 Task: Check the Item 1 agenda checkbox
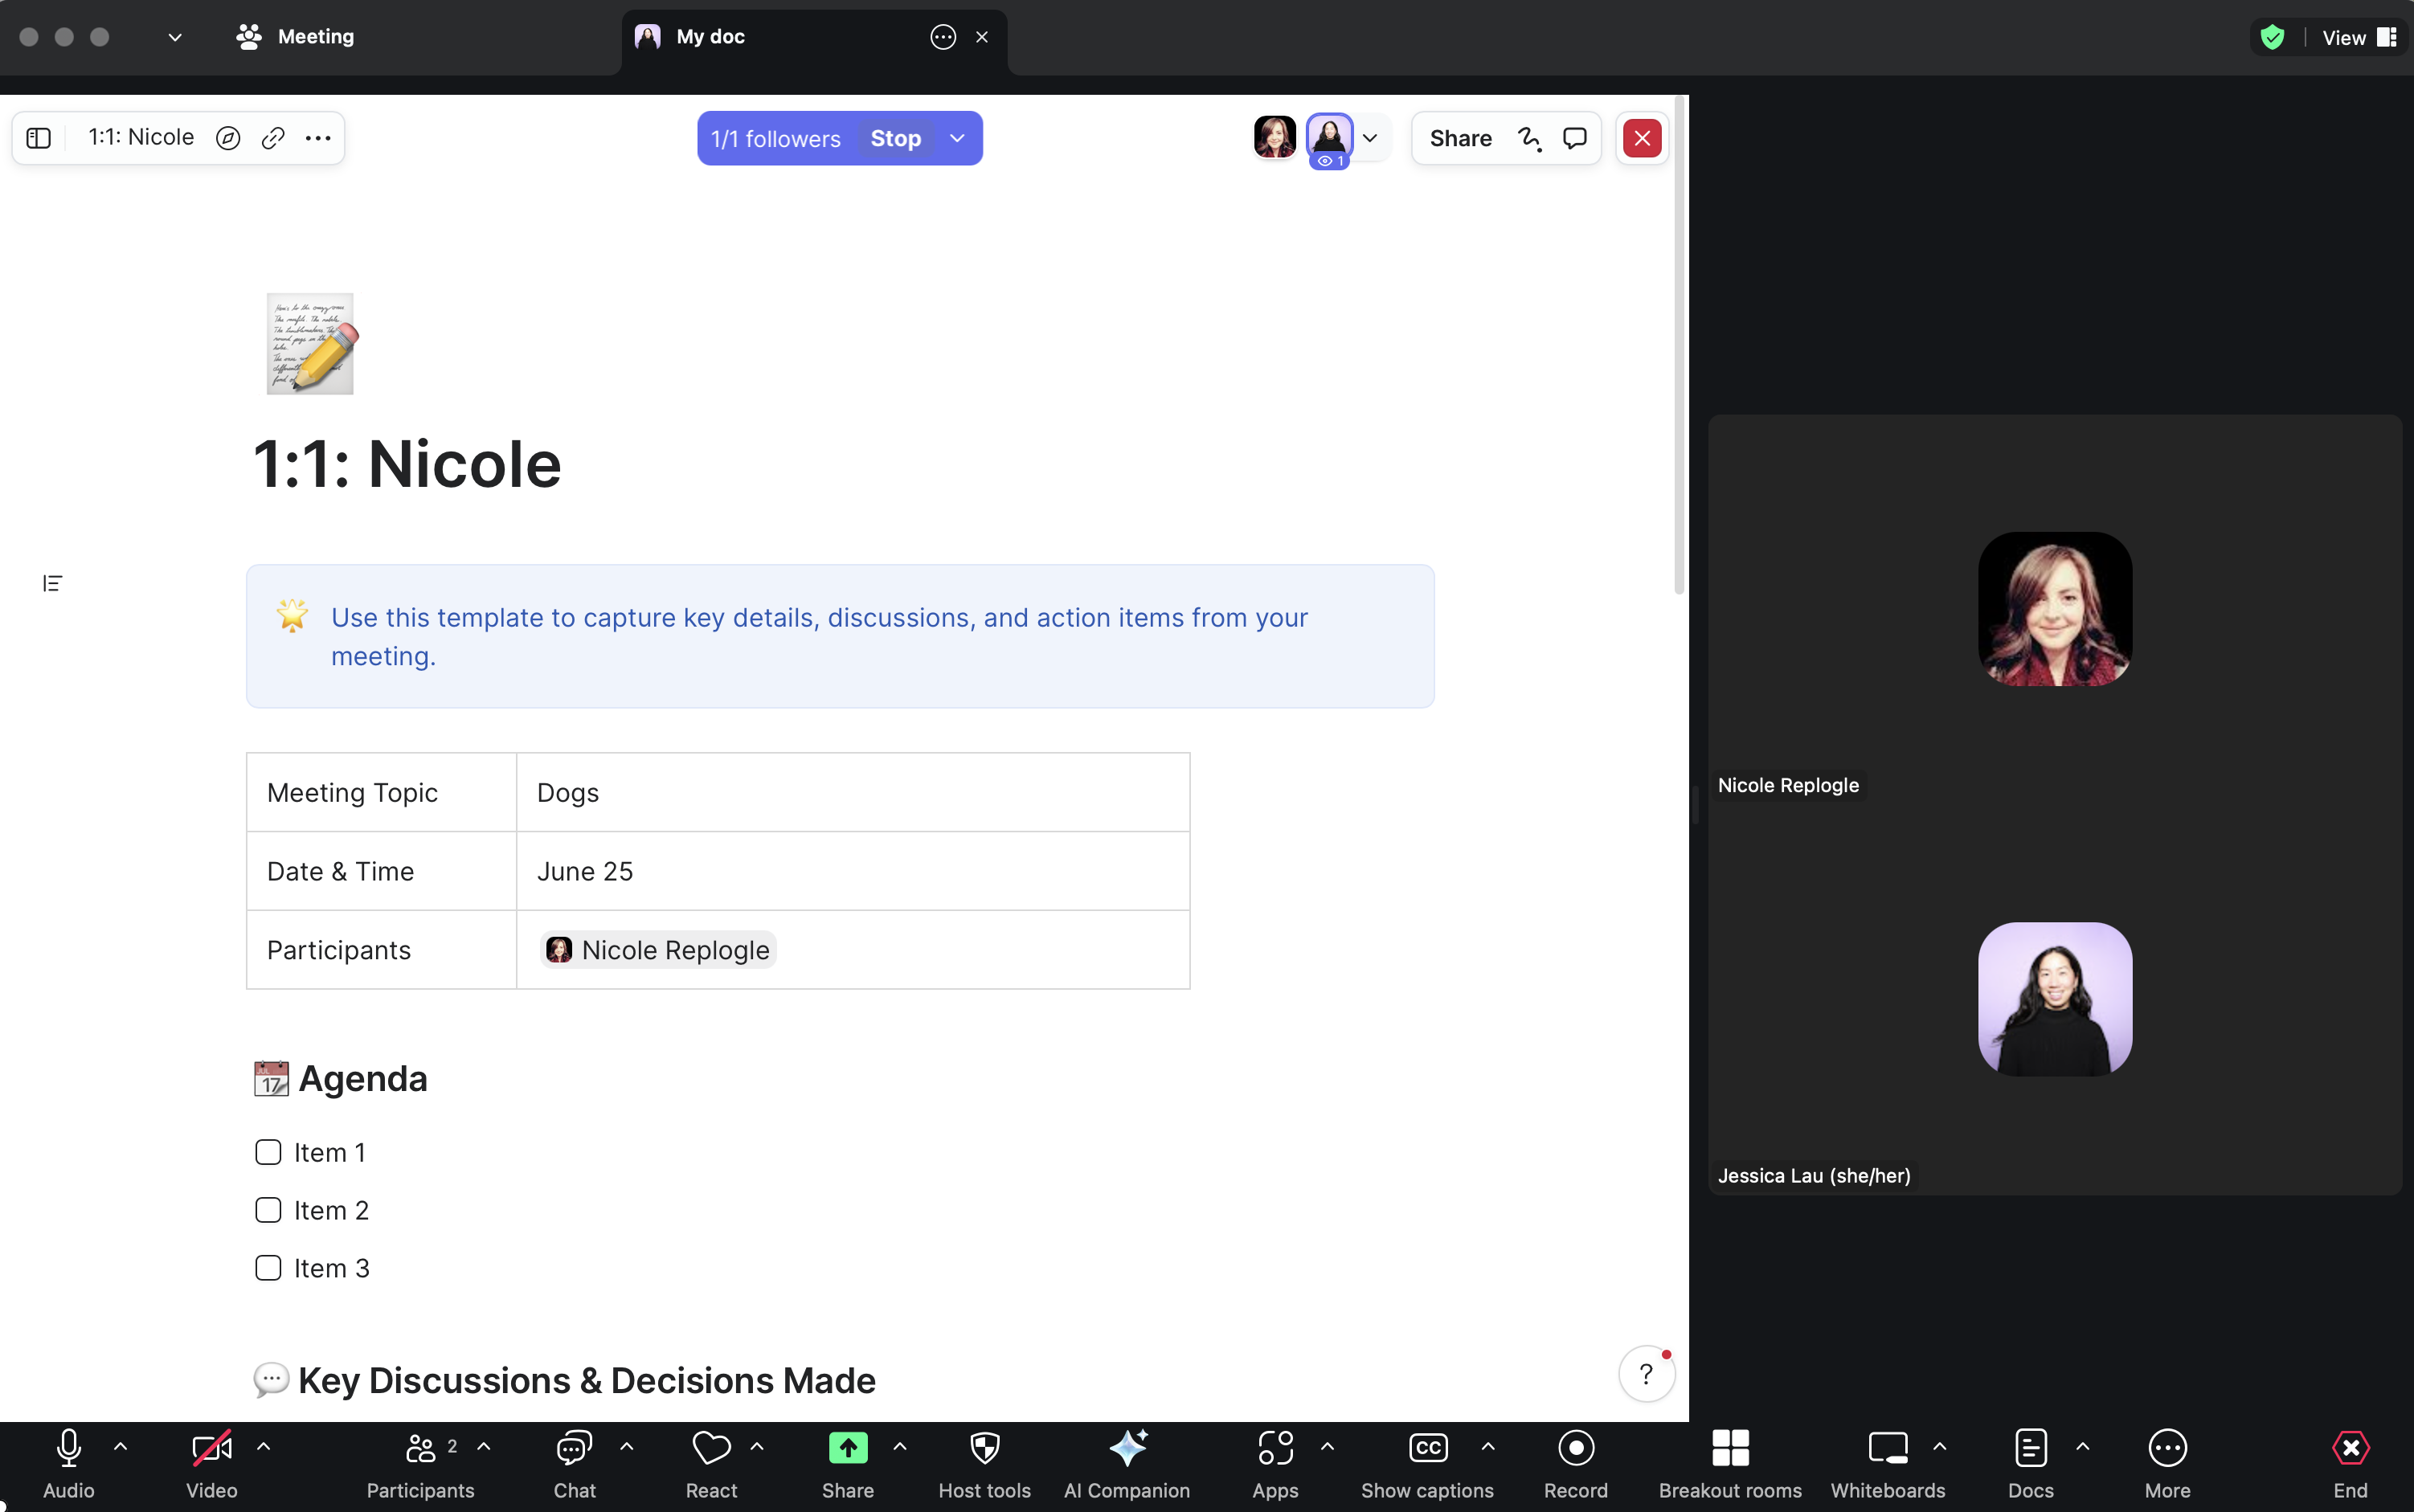point(268,1152)
